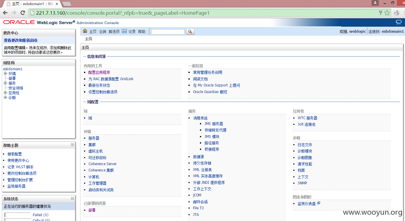Click the globe extension icon
This screenshot has height=221, width=405.
point(397,13)
